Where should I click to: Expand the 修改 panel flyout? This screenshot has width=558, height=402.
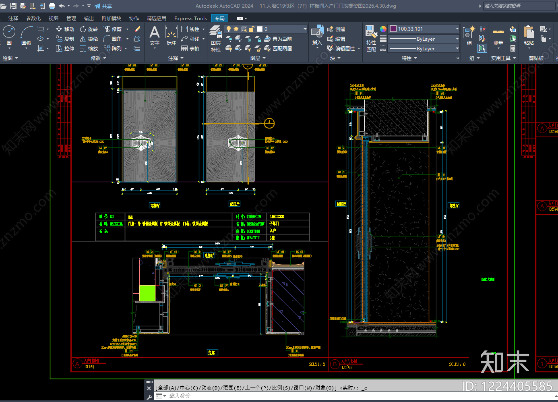98,58
